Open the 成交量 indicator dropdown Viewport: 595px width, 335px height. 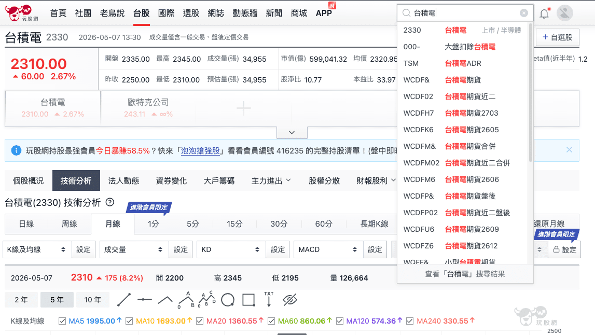click(134, 249)
